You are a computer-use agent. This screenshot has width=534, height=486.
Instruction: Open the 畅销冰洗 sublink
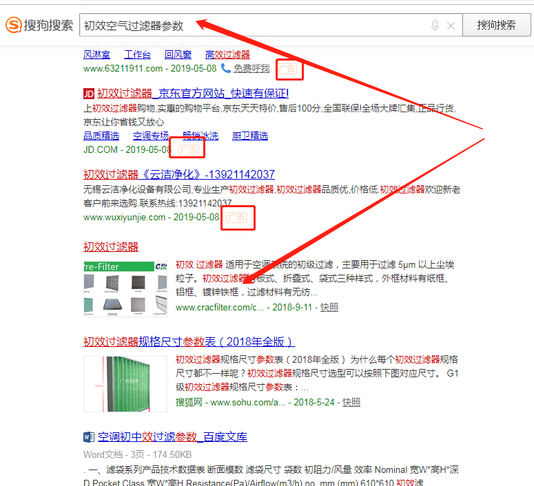(x=201, y=136)
